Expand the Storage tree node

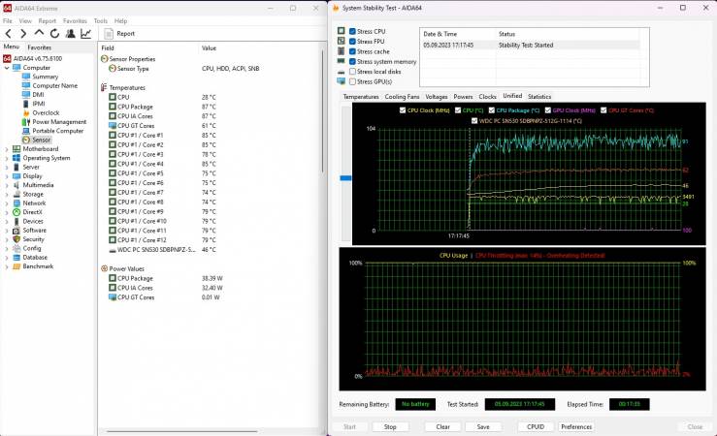click(x=7, y=194)
